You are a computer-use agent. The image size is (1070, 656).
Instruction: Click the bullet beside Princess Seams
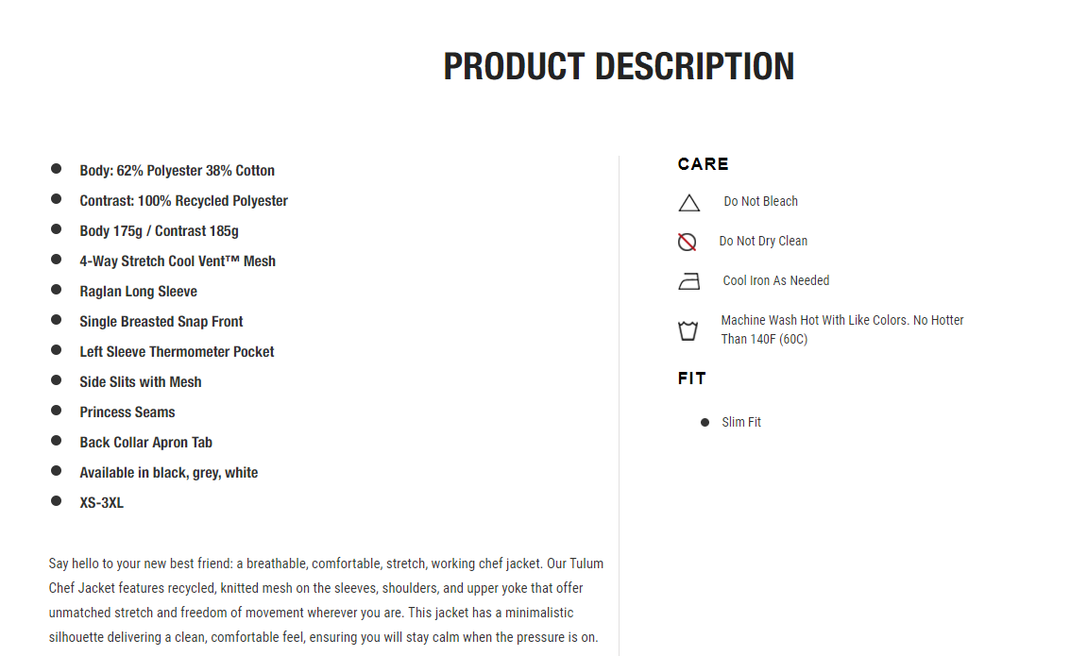tap(56, 410)
